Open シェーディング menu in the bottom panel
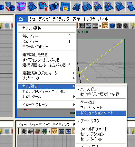 40,125
